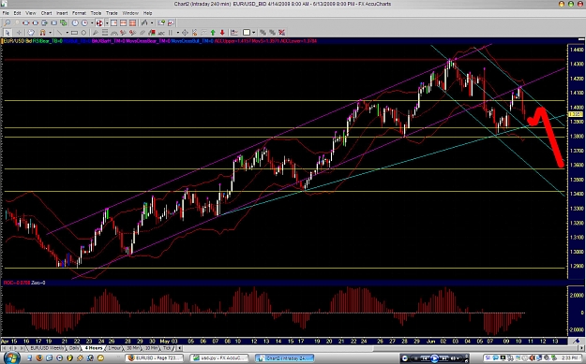Switch to the Tick chart tab
586x364 pixels.
tap(167, 348)
